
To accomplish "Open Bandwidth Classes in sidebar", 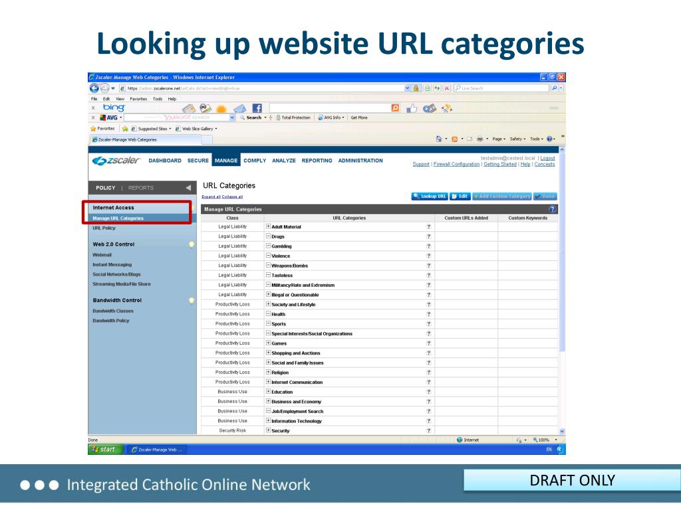I will point(113,311).
